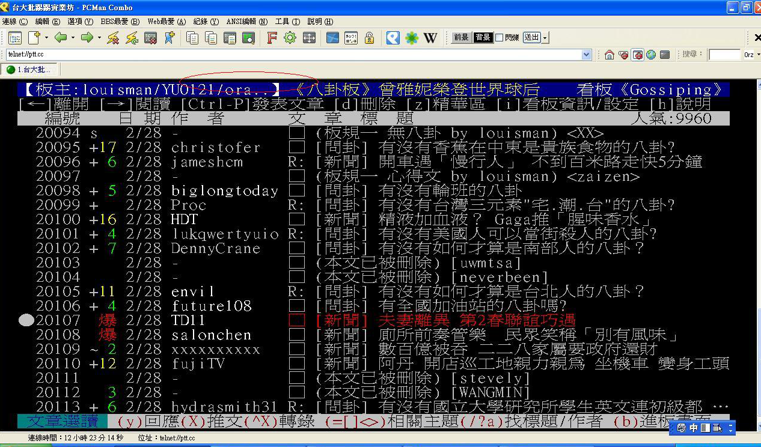
Task: Open settings with the green gear icon
Action: tap(290, 38)
